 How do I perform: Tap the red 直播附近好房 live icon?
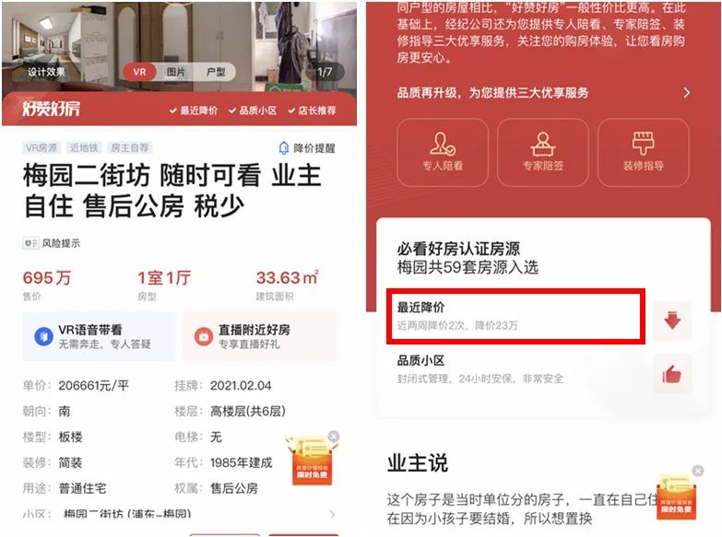pyautogui.click(x=204, y=336)
